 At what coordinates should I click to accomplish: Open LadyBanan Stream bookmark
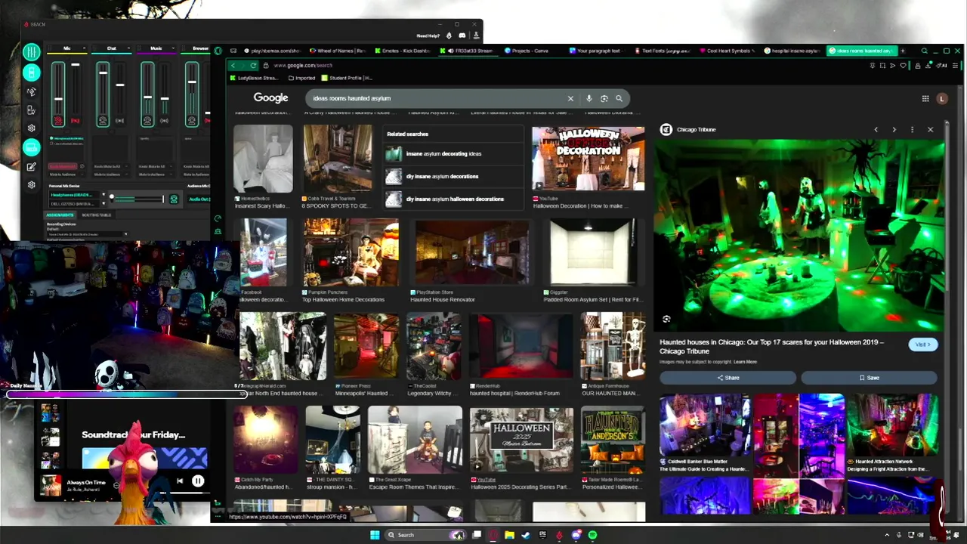coord(254,78)
